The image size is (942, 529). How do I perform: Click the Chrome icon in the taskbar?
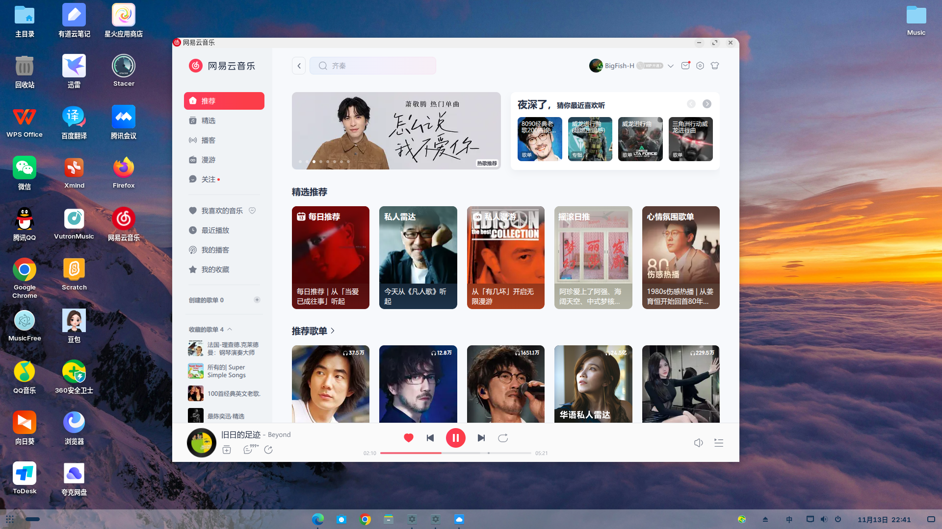pyautogui.click(x=365, y=519)
